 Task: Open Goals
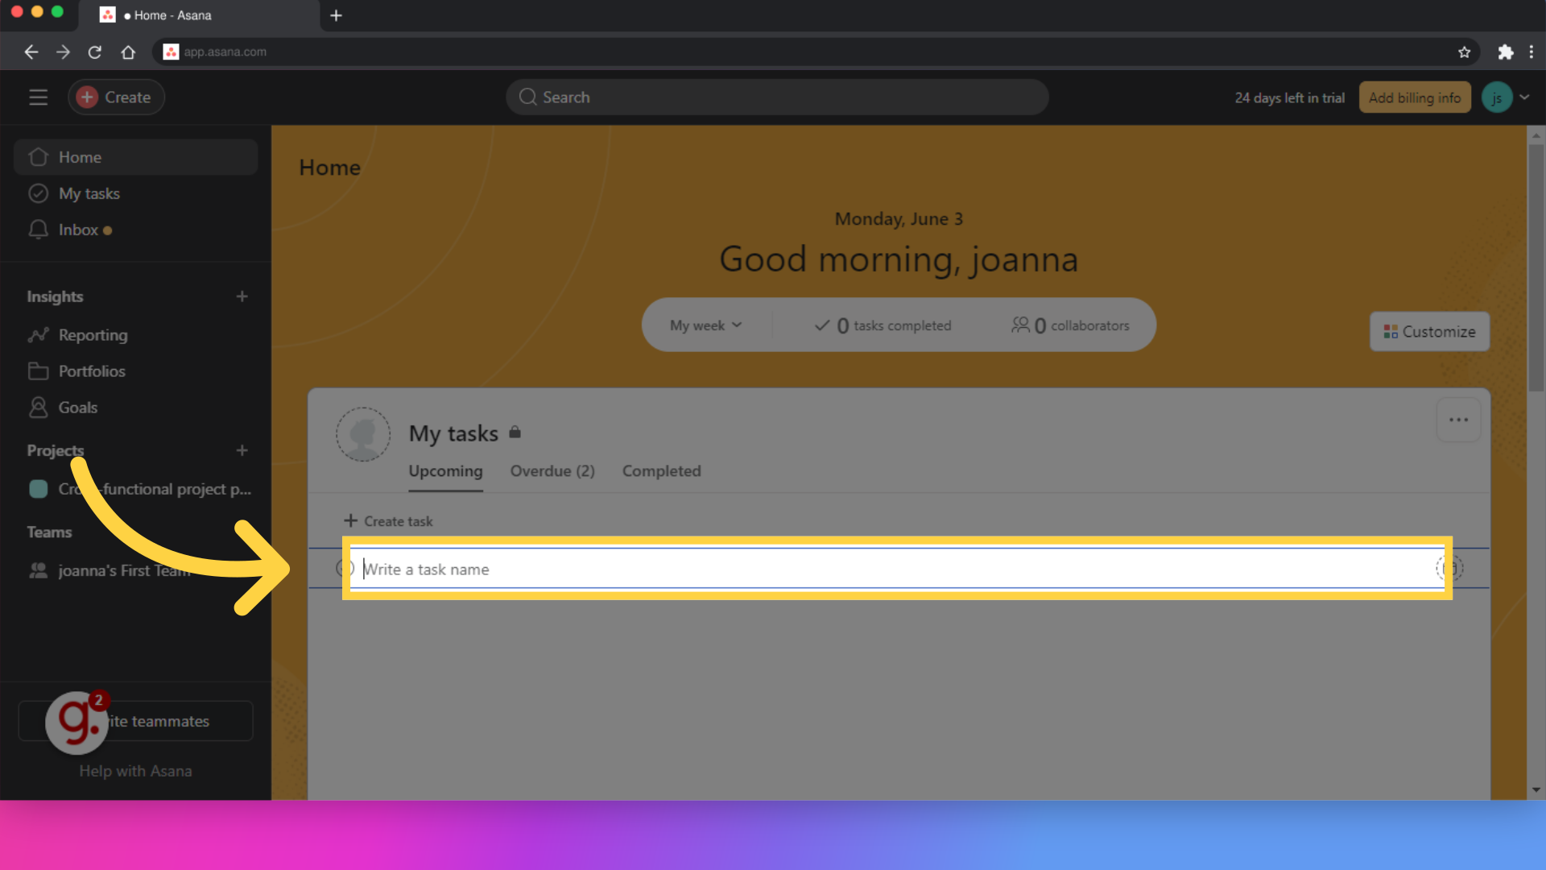click(x=135, y=408)
